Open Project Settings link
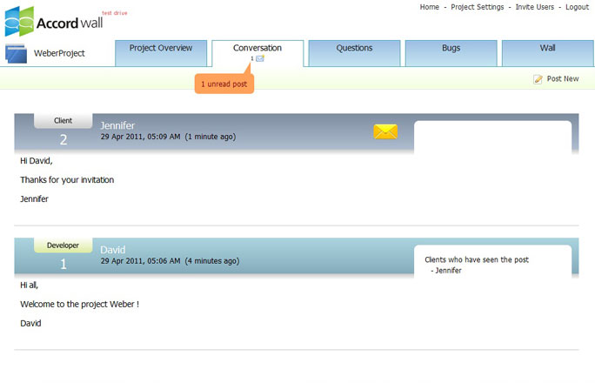Viewport: 595px width, 383px height. pyautogui.click(x=477, y=7)
